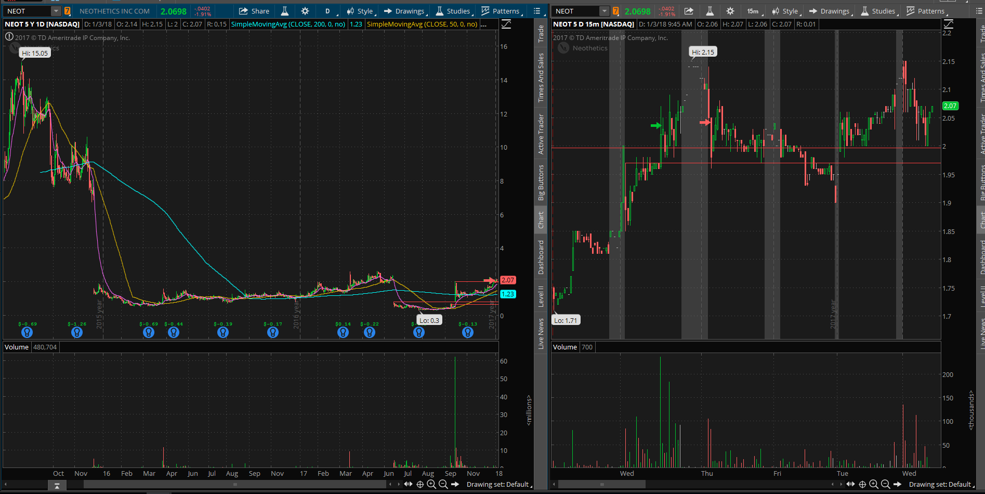Image resolution: width=985 pixels, height=494 pixels.
Task: Toggle the right chart price axis scale icon
Action: [x=949, y=24]
